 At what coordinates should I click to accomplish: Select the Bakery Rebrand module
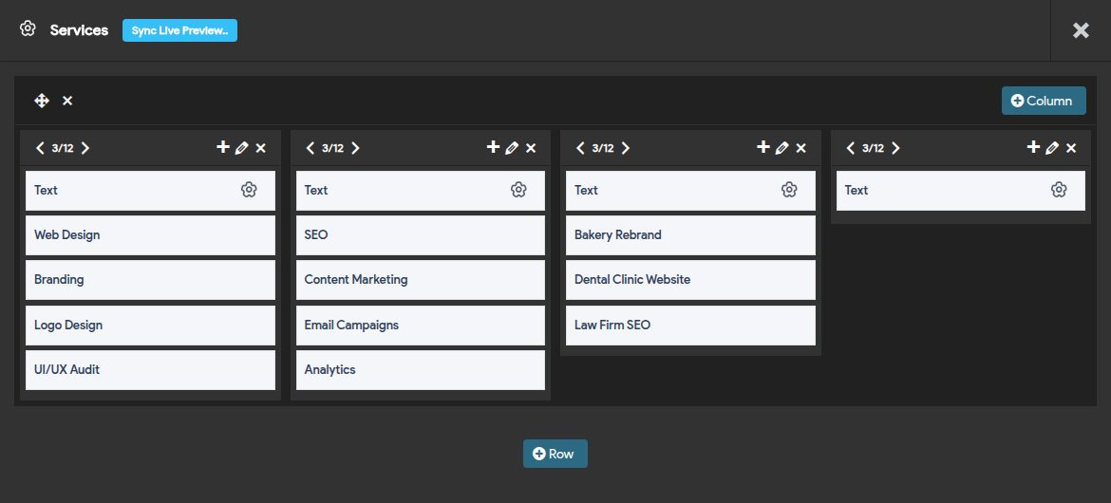[691, 235]
